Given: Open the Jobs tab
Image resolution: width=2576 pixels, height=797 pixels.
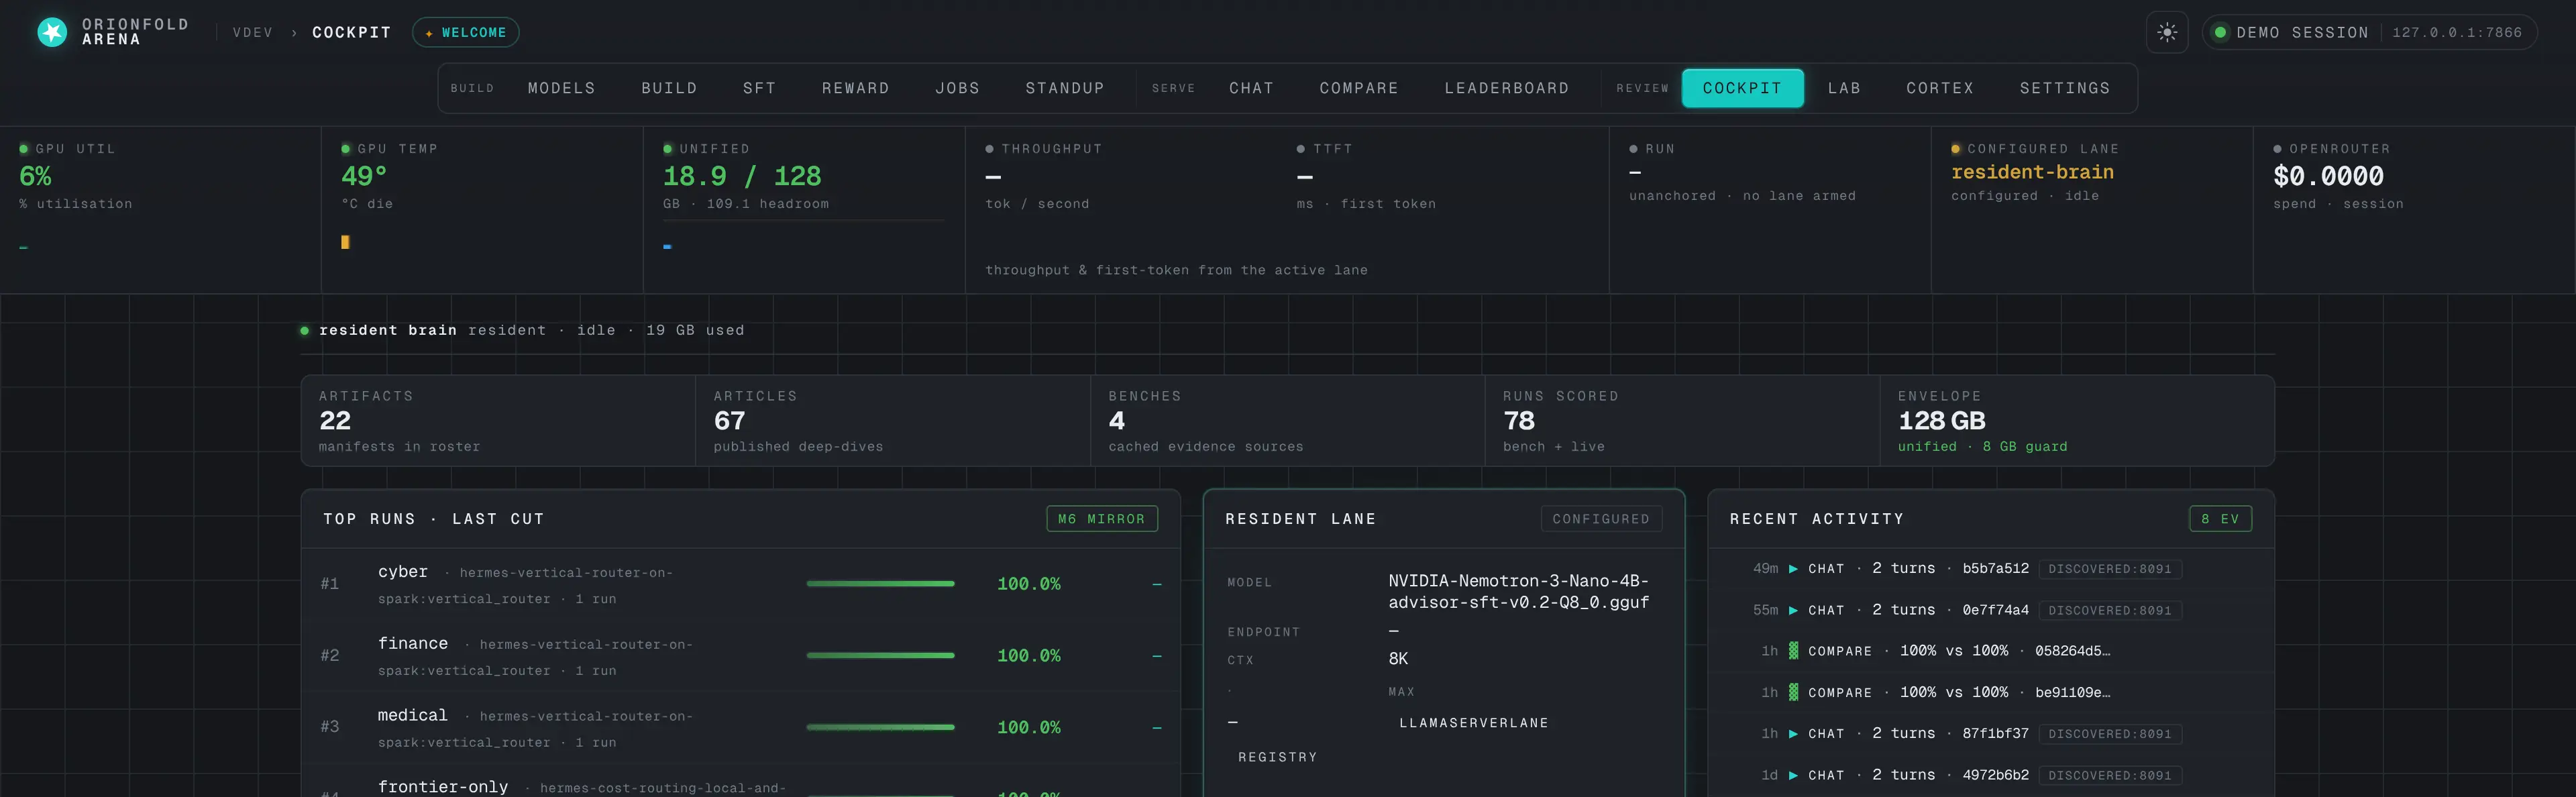Looking at the screenshot, I should pyautogui.click(x=957, y=88).
